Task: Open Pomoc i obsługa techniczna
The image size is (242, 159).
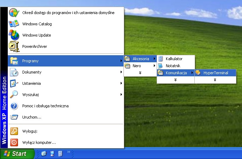Action: [66, 106]
